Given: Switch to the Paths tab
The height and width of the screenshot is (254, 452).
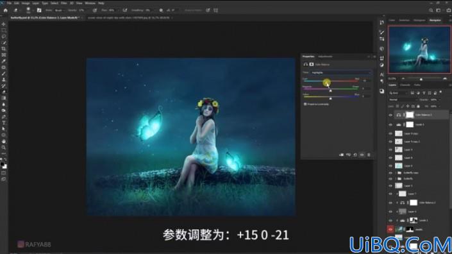Looking at the screenshot, I should pos(417,85).
